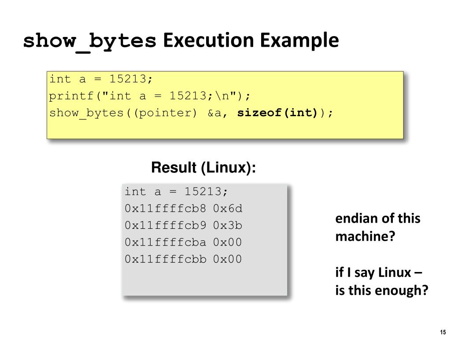Click empty area of the yellow code box
This screenshot has width=451, height=338.
coord(225,129)
